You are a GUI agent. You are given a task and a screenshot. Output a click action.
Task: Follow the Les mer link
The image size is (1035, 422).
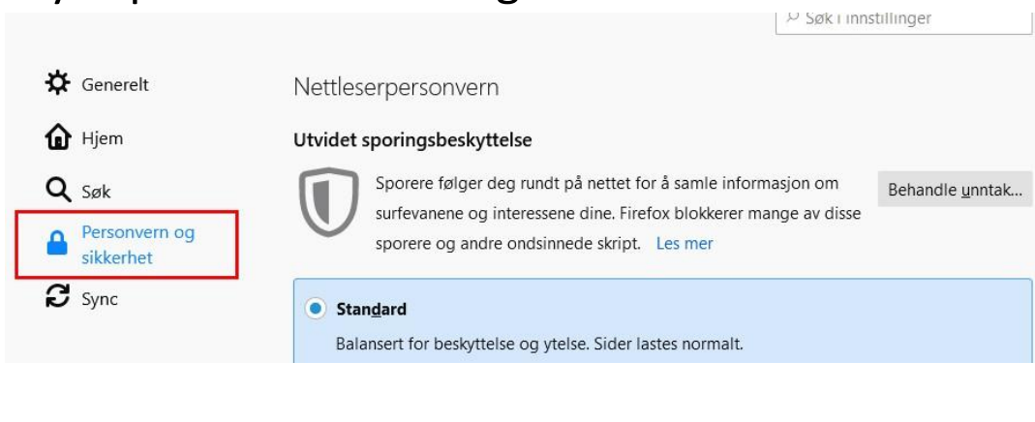[x=685, y=243]
